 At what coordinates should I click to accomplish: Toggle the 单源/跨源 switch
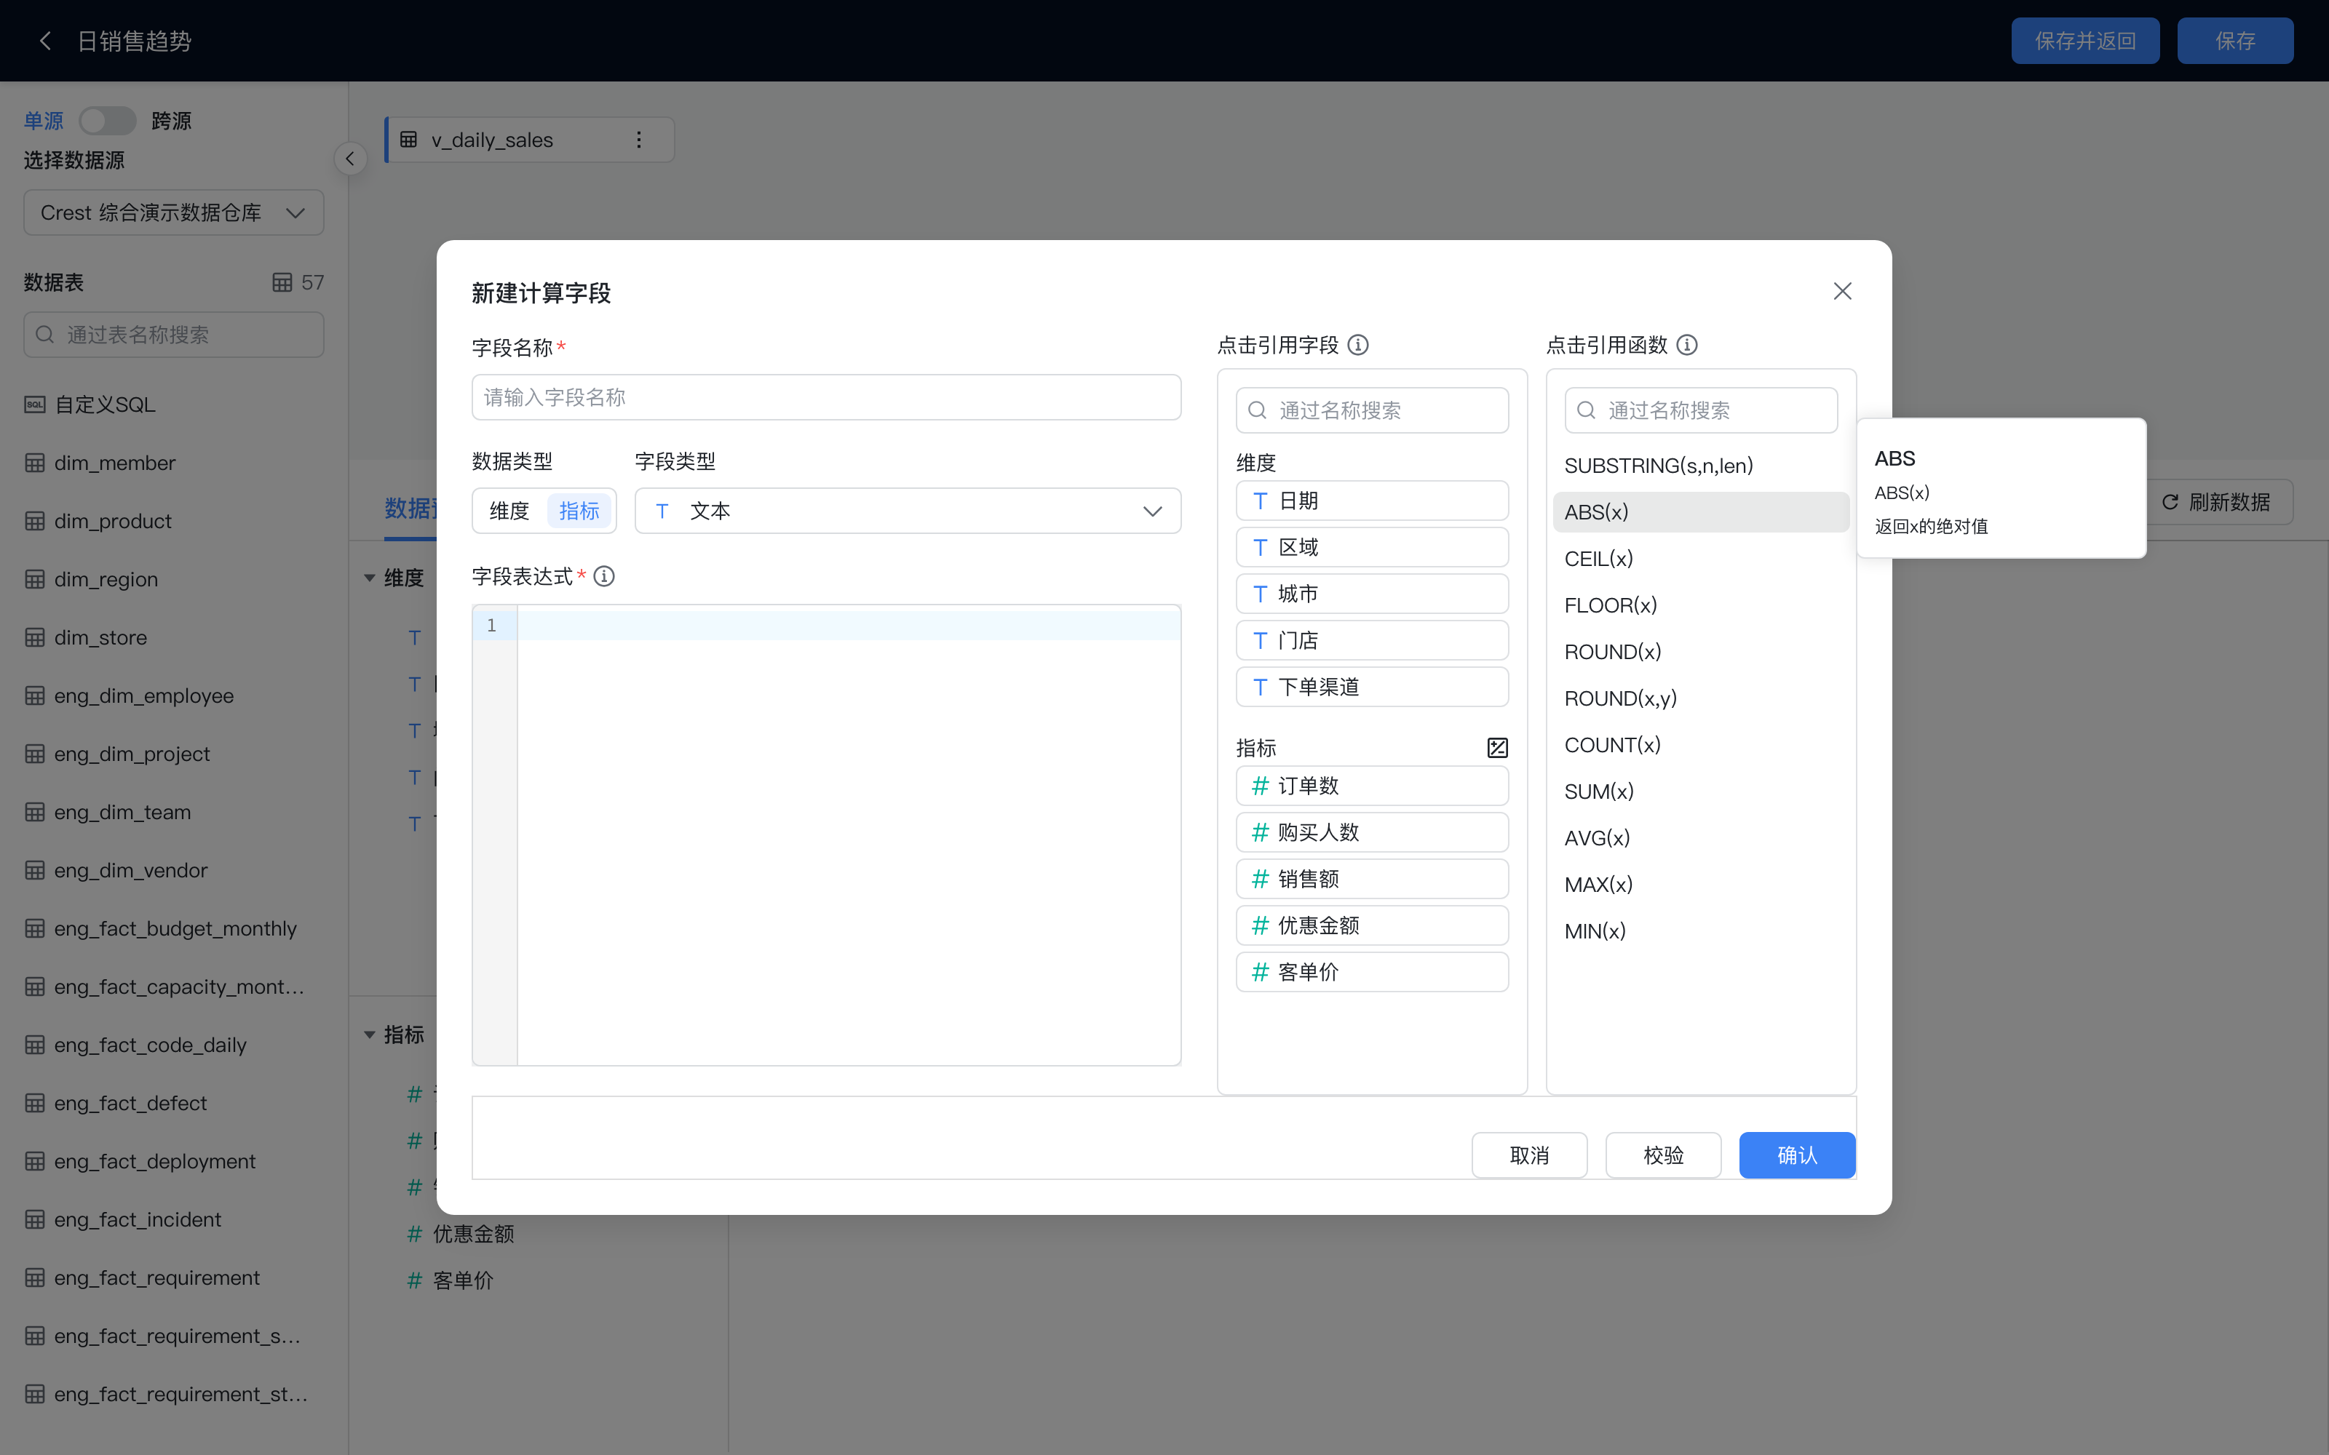point(107,120)
